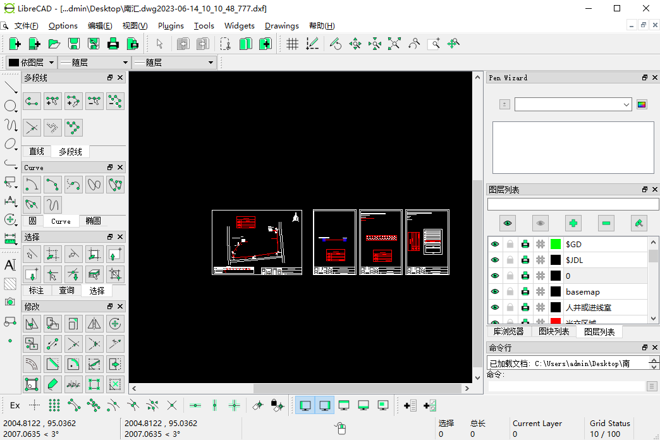Open the Plugins menu
This screenshot has height=440, width=660.
click(x=171, y=26)
